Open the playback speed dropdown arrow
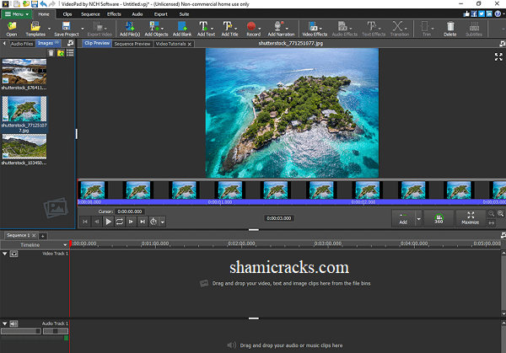 (x=163, y=222)
